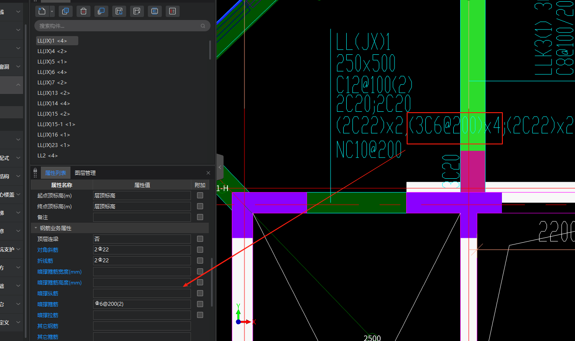Screen dimensions: 575x341
Task: Click the 折线筋 property name link
Action: [x=45, y=261]
